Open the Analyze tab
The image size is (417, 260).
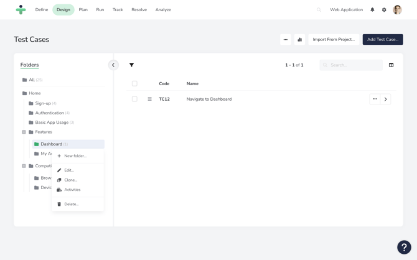coord(163,9)
